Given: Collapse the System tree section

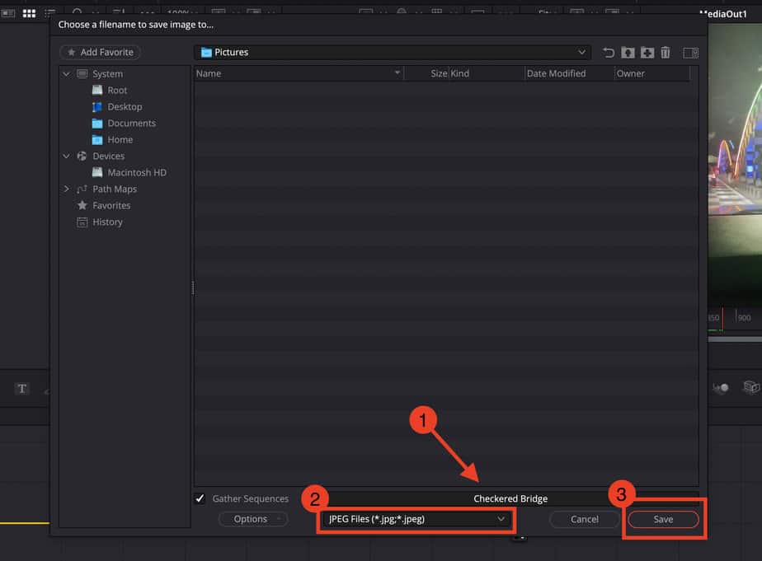Looking at the screenshot, I should coord(67,74).
